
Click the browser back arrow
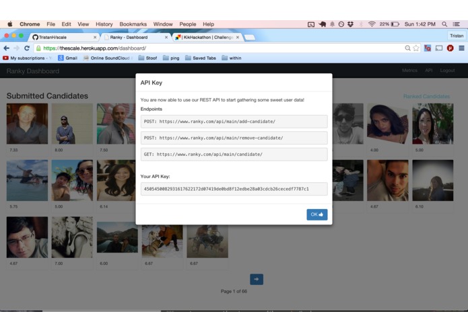(x=7, y=48)
